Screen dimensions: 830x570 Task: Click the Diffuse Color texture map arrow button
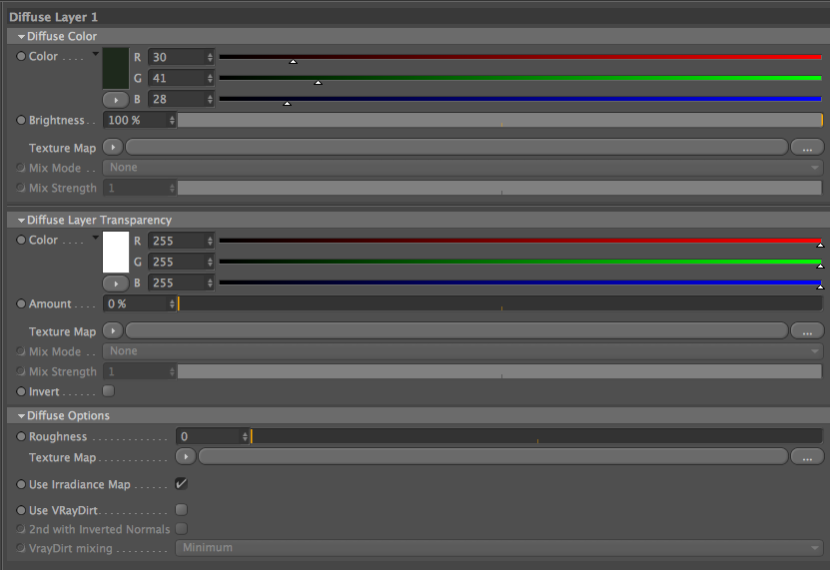point(113,147)
